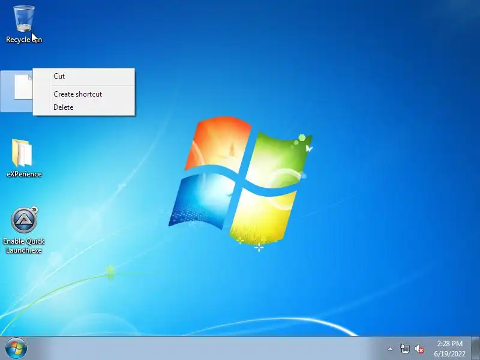Click the Enable Quick Launch.exe label
480x360 pixels.
click(x=24, y=245)
